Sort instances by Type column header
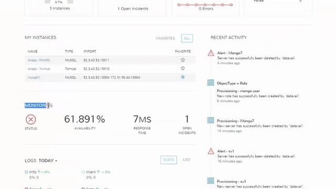This screenshot has height=189, width=336. 69,51
